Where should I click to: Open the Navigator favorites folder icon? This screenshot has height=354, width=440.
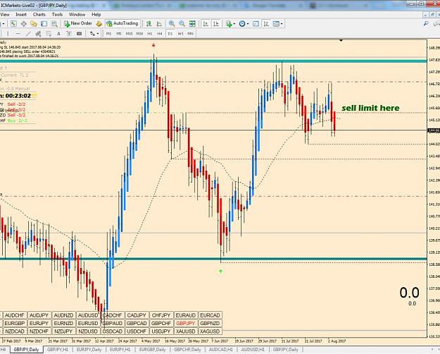coord(34,24)
